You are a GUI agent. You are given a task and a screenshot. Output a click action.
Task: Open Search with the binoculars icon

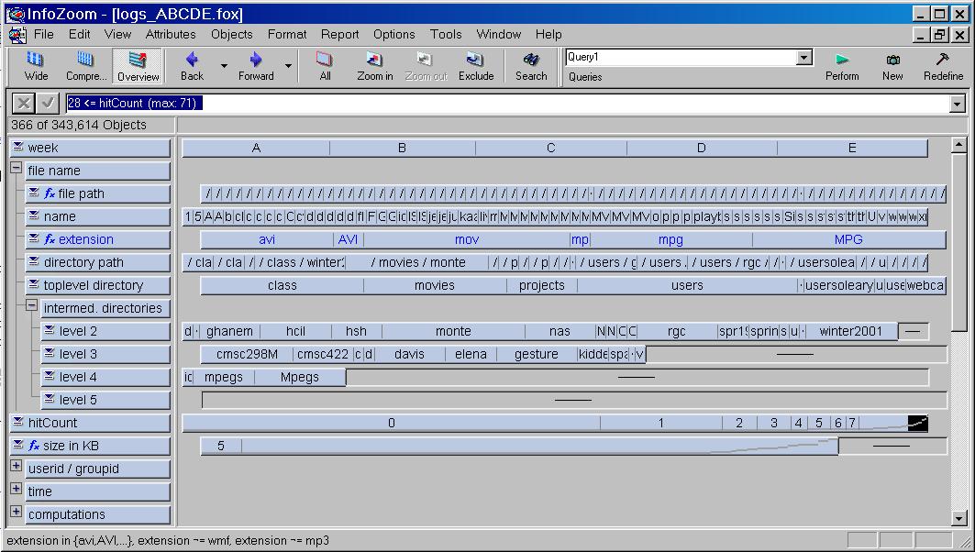coord(530,65)
